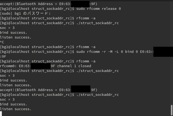Click the empty scrollbar track above the thumb

tap(172, 53)
